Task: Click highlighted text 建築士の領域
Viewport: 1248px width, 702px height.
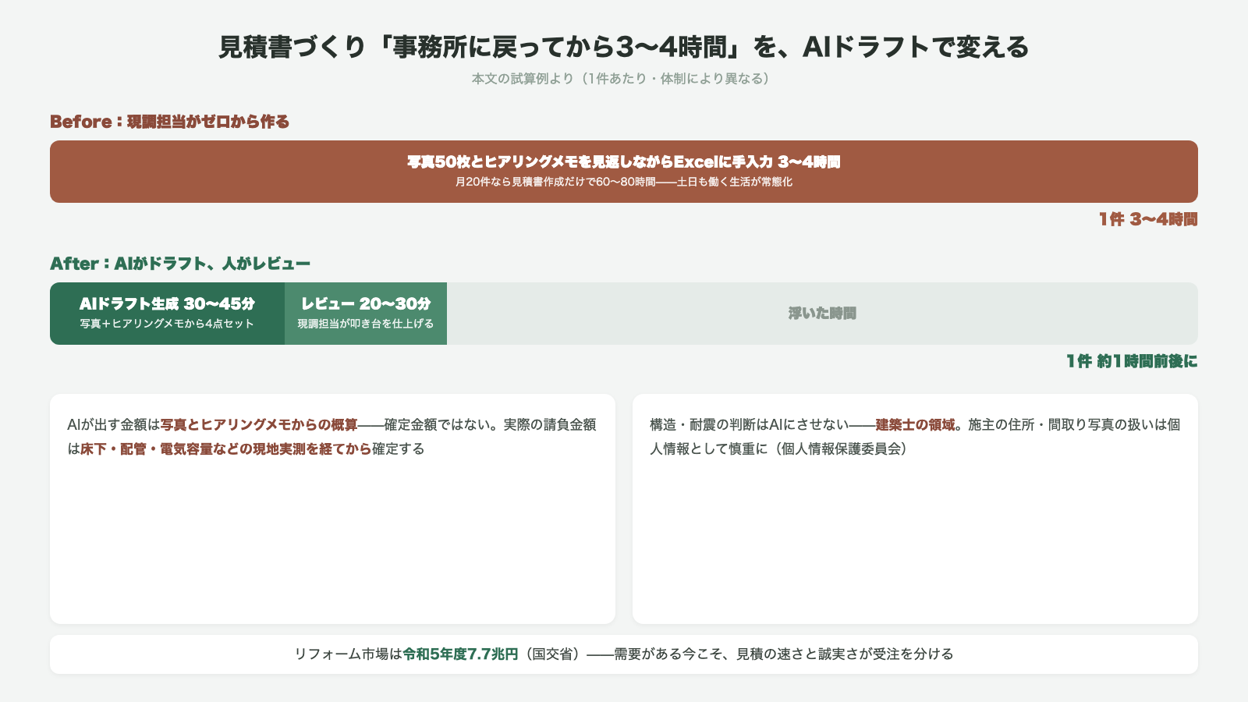Action: pos(915,425)
